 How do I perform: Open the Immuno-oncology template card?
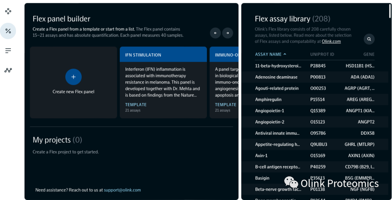[x=224, y=82]
